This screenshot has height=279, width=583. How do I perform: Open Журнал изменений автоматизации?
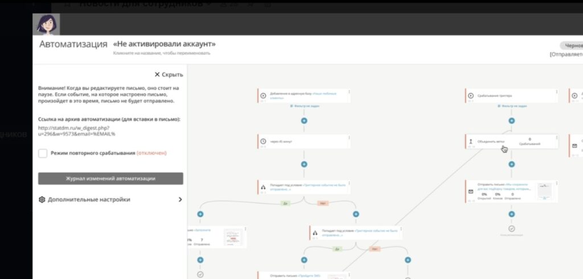pos(110,179)
